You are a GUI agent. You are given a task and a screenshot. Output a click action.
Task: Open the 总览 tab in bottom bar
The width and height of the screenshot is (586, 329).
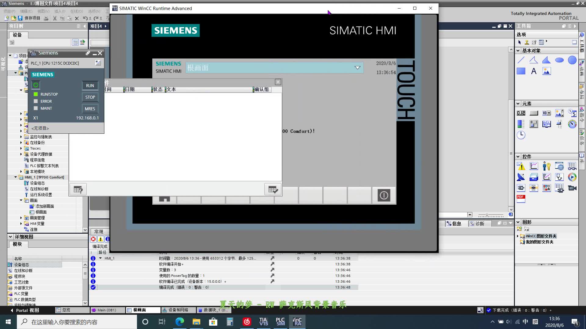72,310
